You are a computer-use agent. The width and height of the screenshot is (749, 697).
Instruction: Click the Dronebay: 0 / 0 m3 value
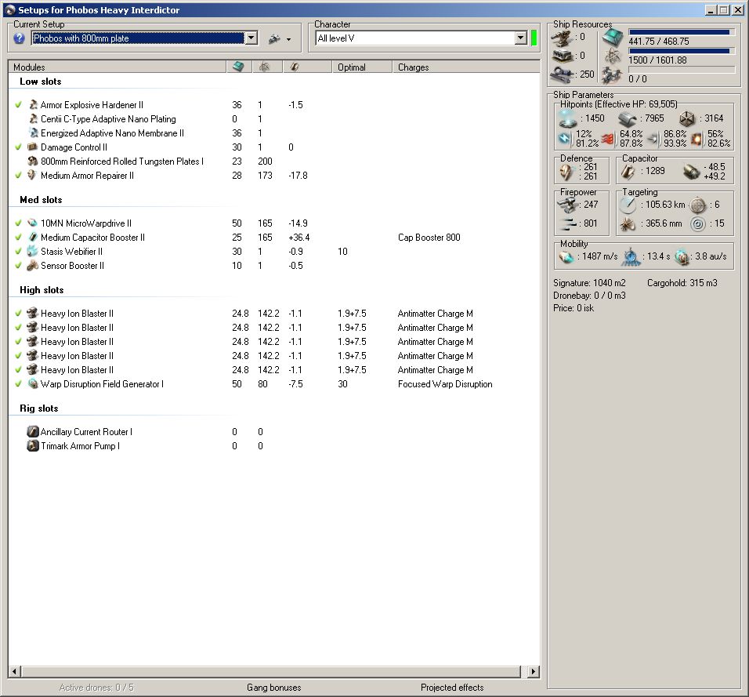[x=589, y=296]
